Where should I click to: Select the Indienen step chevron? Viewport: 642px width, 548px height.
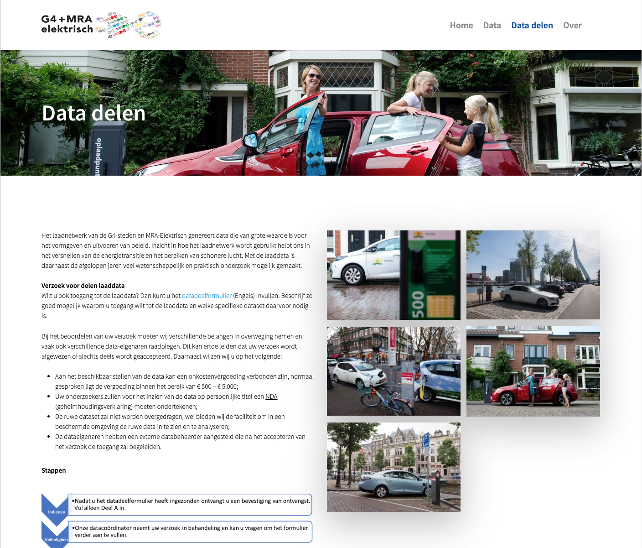point(56,508)
